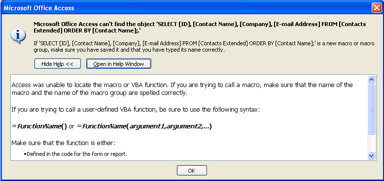Click the help pane scroll down arrow
The width and height of the screenshot is (384, 181).
coord(372,155)
